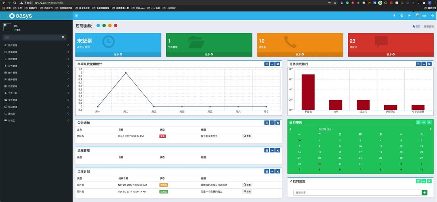Open list menu of 我的便签 panel
The height and width of the screenshot is (202, 437).
pyautogui.click(x=418, y=181)
